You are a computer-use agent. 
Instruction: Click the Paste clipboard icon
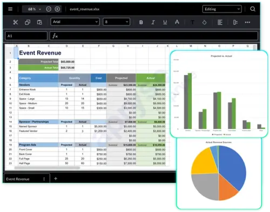coord(39,22)
